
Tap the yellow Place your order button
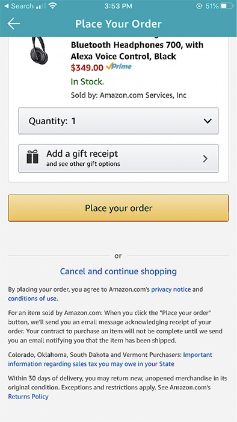(118, 208)
